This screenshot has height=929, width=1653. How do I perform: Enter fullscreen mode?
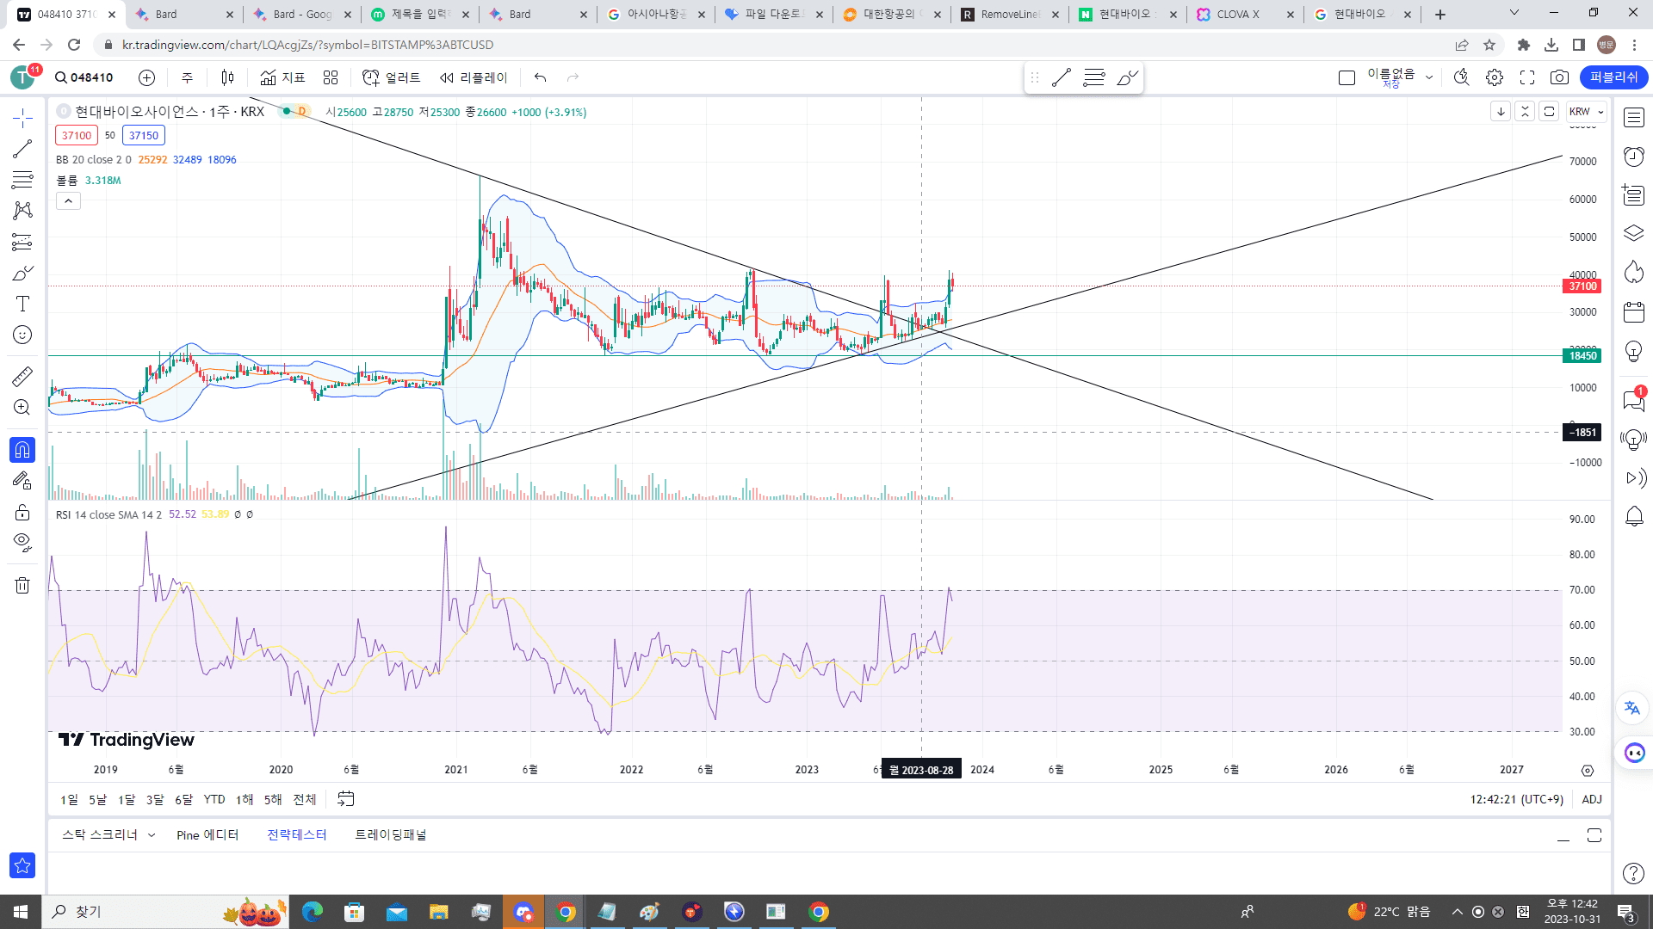point(1527,77)
